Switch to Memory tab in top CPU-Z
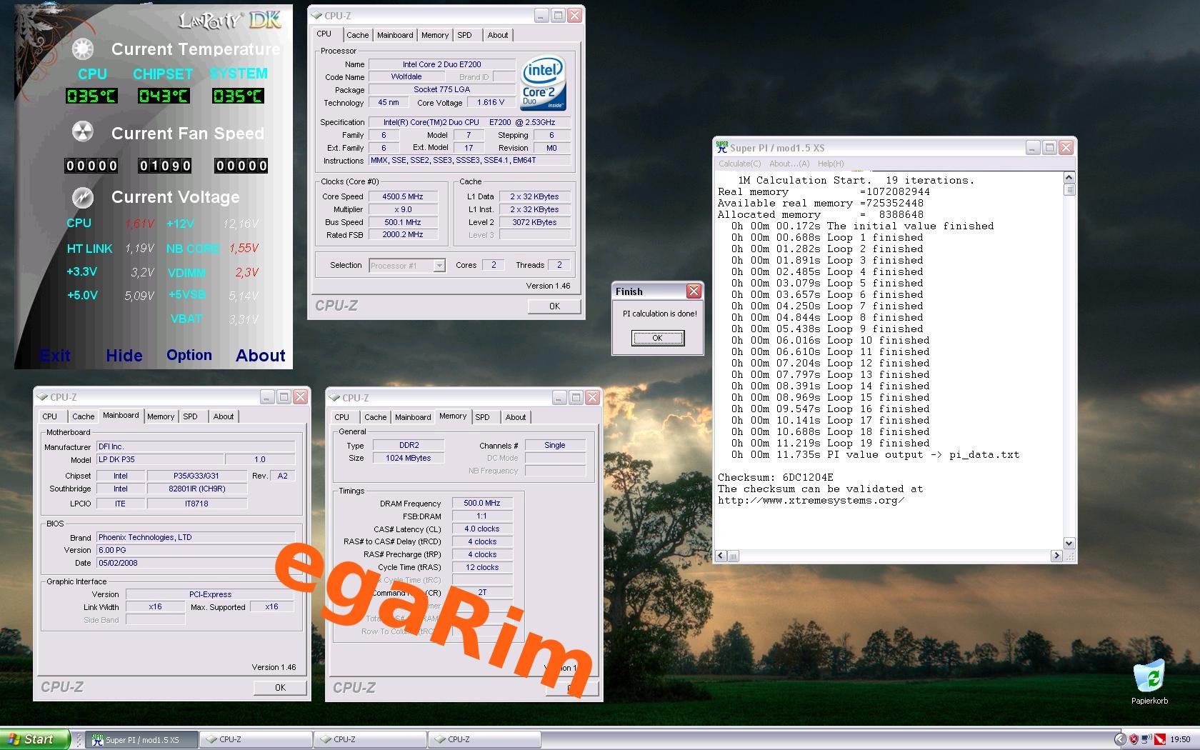The width and height of the screenshot is (1200, 750). coord(434,35)
